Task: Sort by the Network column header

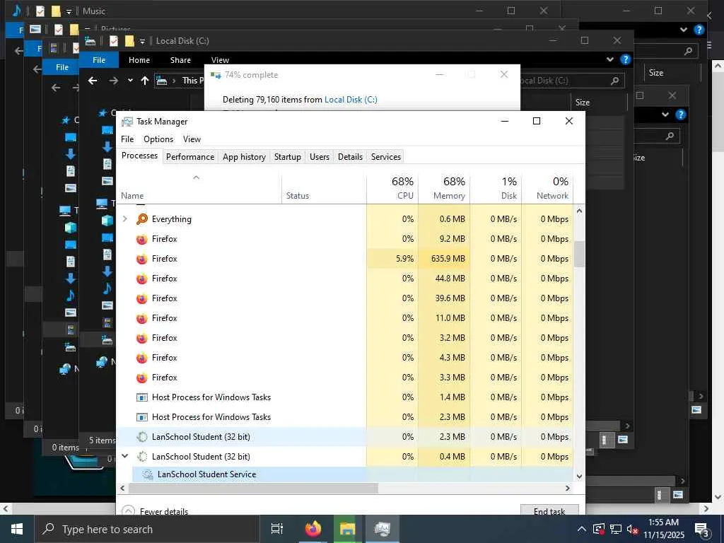Action: click(548, 188)
